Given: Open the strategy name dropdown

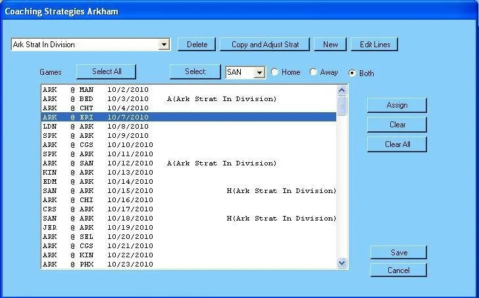Looking at the screenshot, I should click(x=164, y=45).
